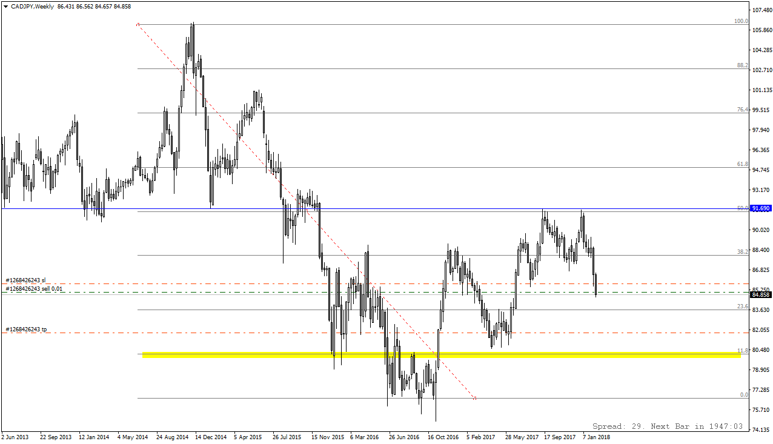Select the black 84.858 current price tag
Image resolution: width=773 pixels, height=444 pixels.
pos(760,295)
